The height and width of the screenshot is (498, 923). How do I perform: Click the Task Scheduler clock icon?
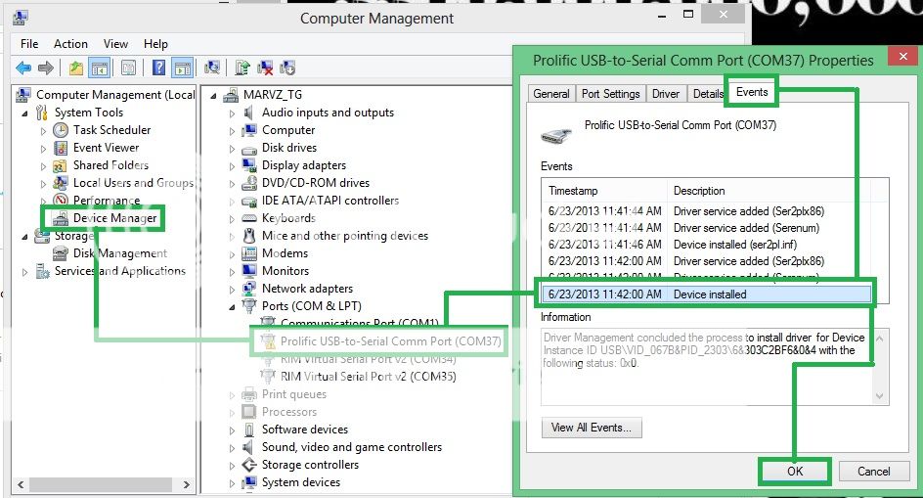click(61, 130)
